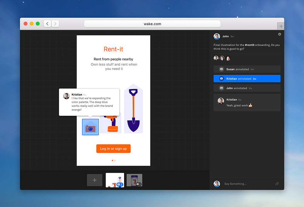Click the second page indicator dot
The width and height of the screenshot is (304, 207).
point(115,160)
